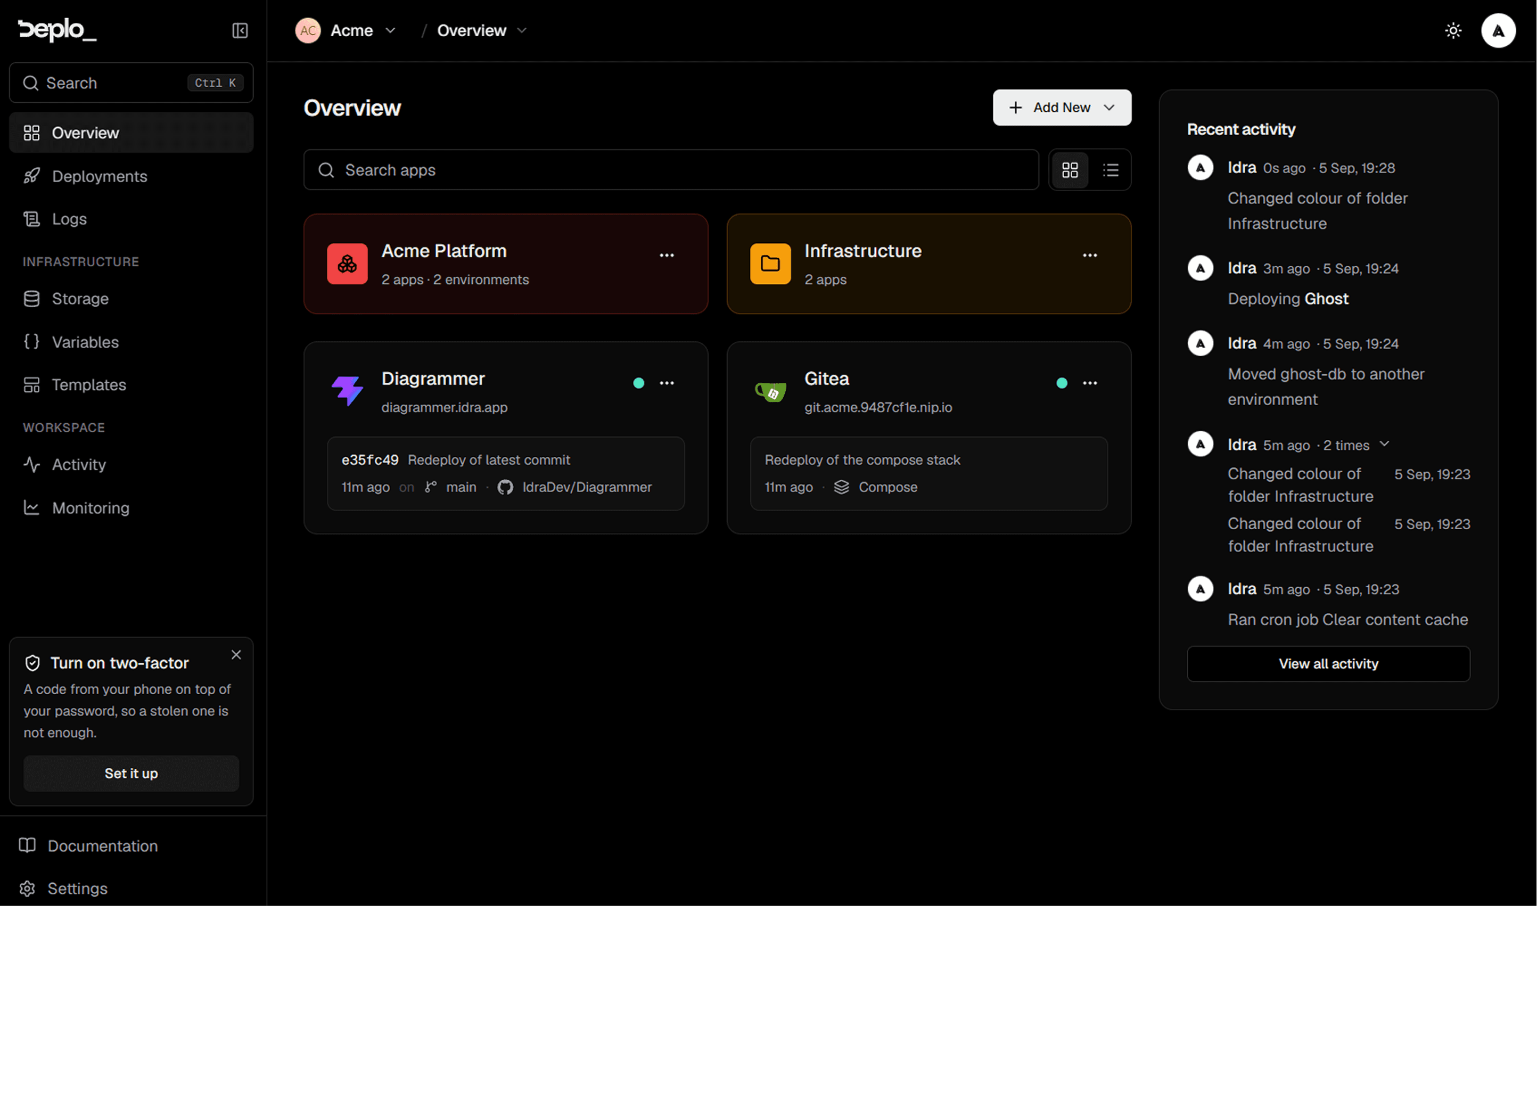Click View all activity button
Viewport: 1537px width, 1093px height.
point(1328,663)
